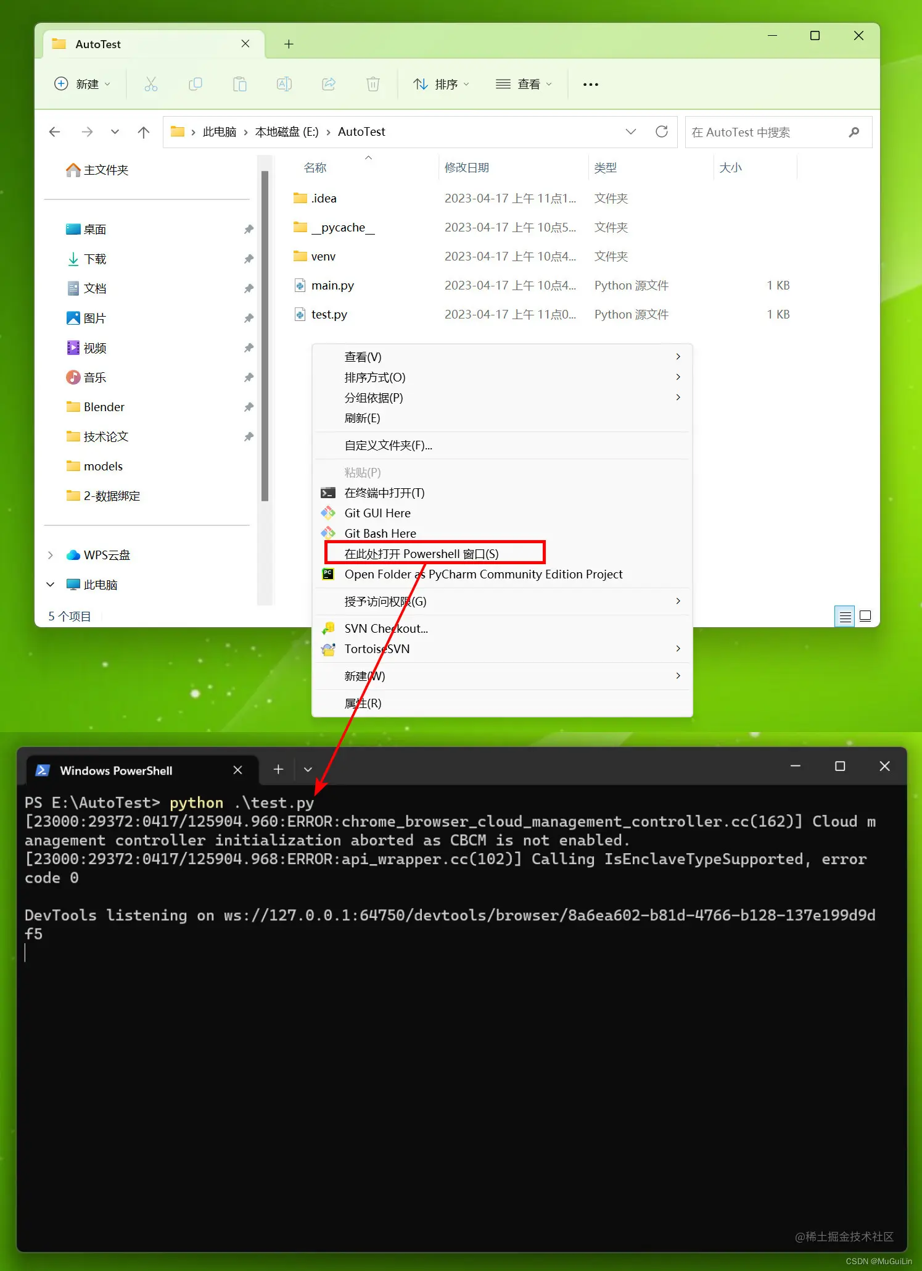The width and height of the screenshot is (922, 1271).
Task: Expand the address bar history dropdown
Action: tap(631, 131)
